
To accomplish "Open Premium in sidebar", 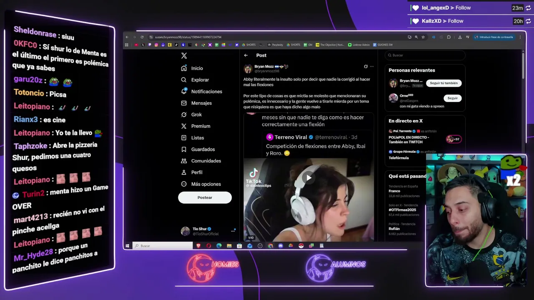I will click(x=196, y=126).
